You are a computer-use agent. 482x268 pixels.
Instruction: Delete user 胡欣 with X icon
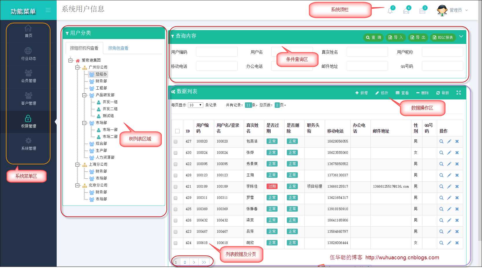[x=457, y=243]
